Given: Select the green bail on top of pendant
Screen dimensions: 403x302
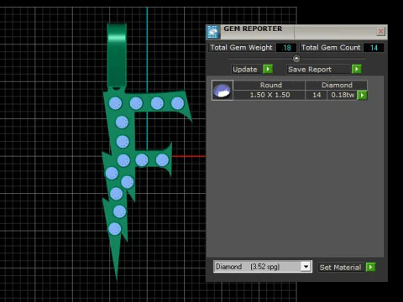Looking at the screenshot, I should click(x=117, y=55).
